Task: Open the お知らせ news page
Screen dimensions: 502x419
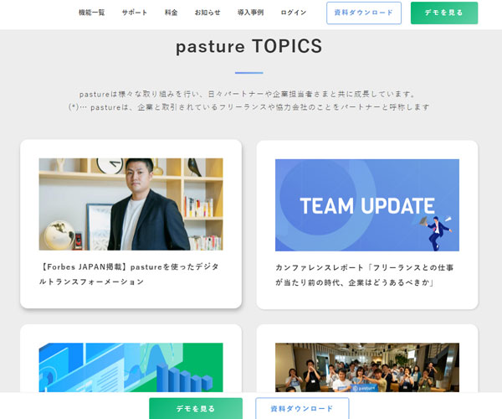Action: tap(207, 13)
